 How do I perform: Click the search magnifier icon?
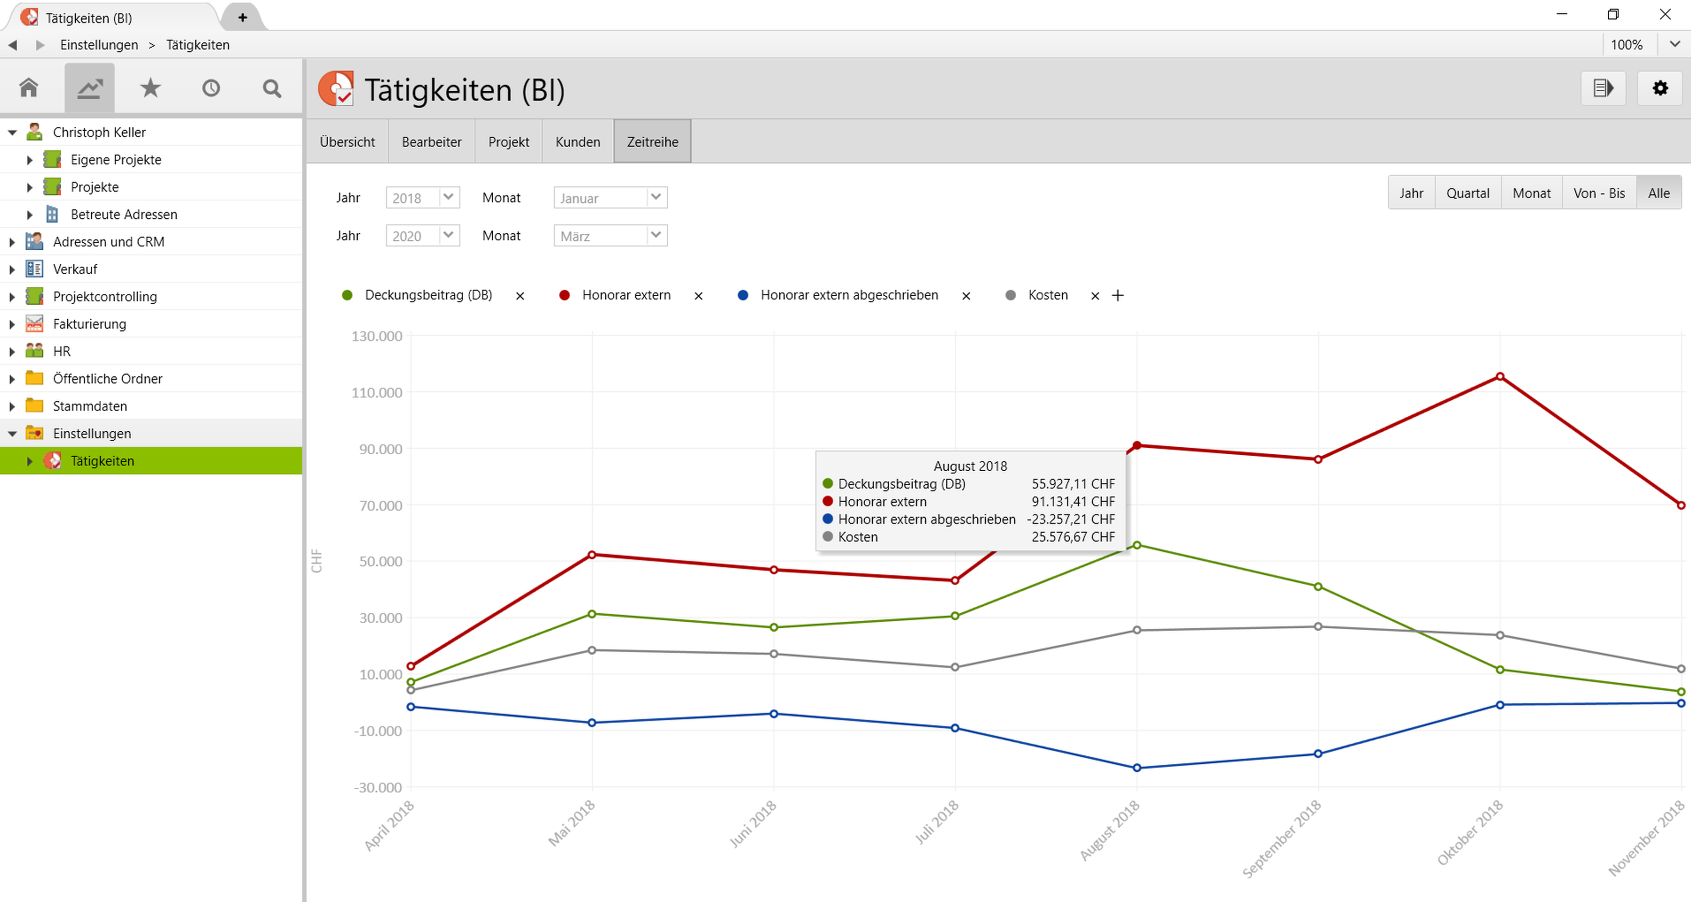(272, 88)
